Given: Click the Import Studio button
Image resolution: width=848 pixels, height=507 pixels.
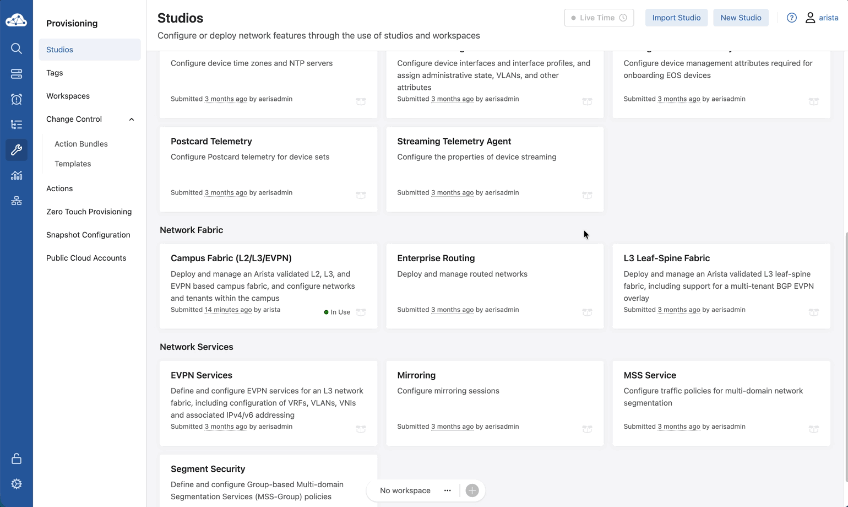Looking at the screenshot, I should (x=676, y=18).
